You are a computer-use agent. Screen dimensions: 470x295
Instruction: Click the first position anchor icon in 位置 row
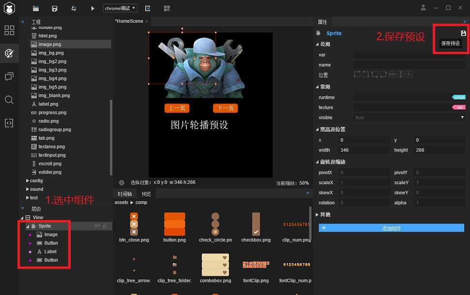click(x=357, y=74)
